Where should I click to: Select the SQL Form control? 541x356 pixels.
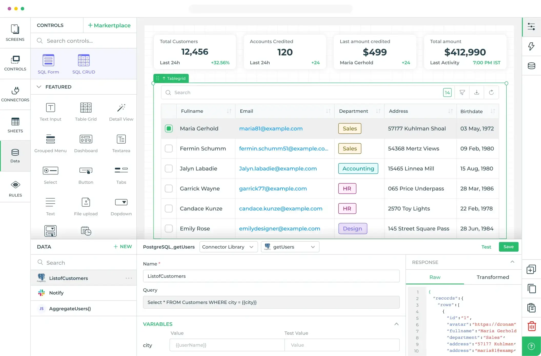[48, 63]
